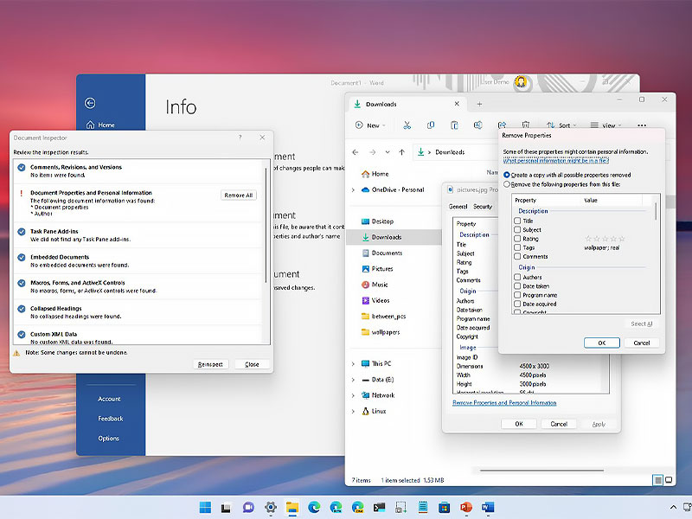The width and height of the screenshot is (692, 519).
Task: Click the File Explorer back arrow
Action: (x=356, y=152)
